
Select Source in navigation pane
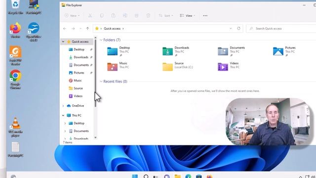click(78, 89)
